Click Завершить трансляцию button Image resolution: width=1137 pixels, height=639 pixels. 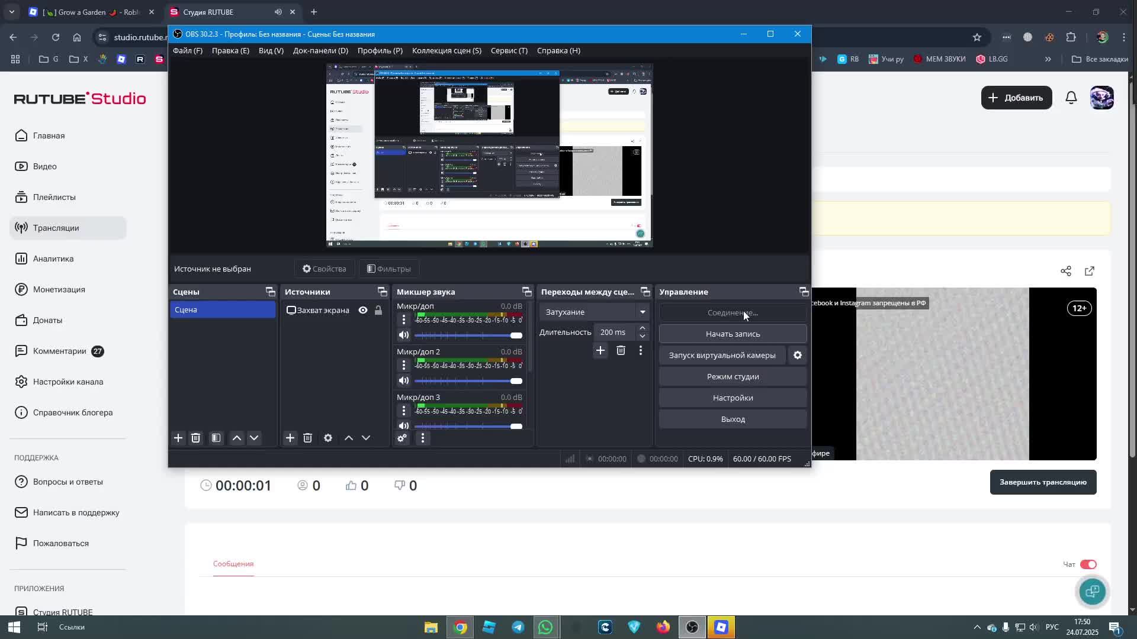[x=1043, y=482]
